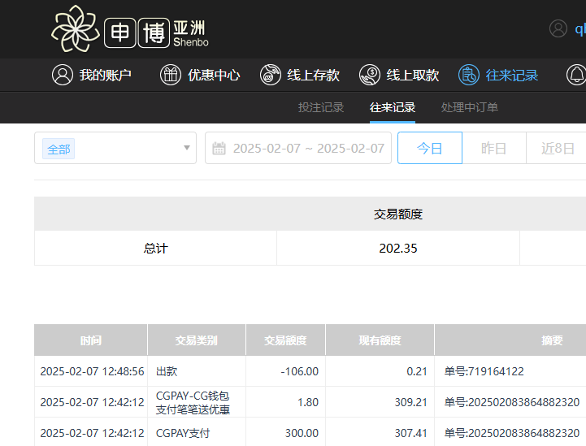Select the 近8日 date filter button
Screen dimensions: 586x446
coord(558,148)
